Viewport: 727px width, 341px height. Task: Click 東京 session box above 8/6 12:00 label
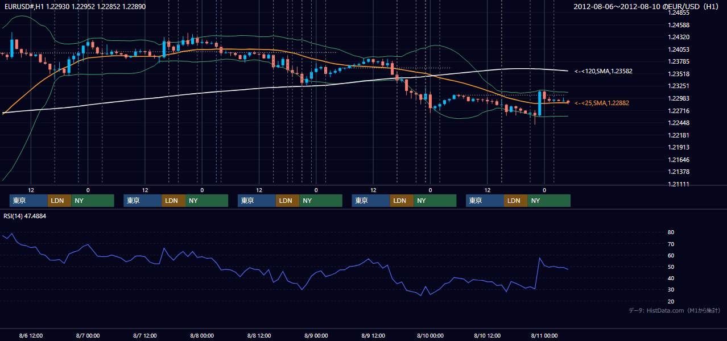[28, 201]
